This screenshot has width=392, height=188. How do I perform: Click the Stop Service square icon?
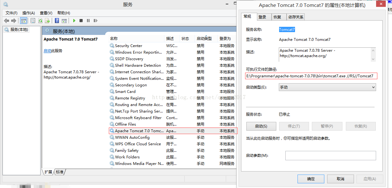[81, 21]
